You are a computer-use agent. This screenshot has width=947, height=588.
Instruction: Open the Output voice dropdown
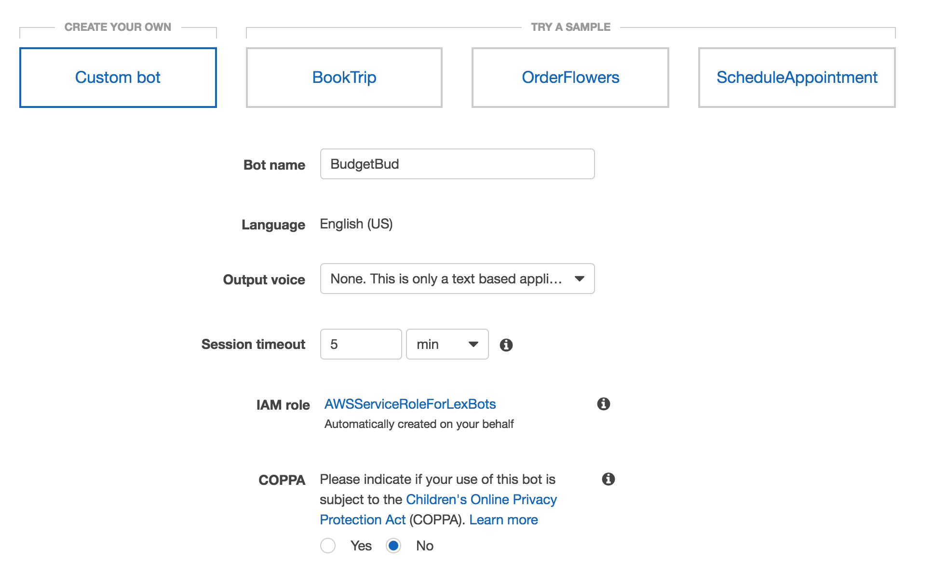click(457, 279)
